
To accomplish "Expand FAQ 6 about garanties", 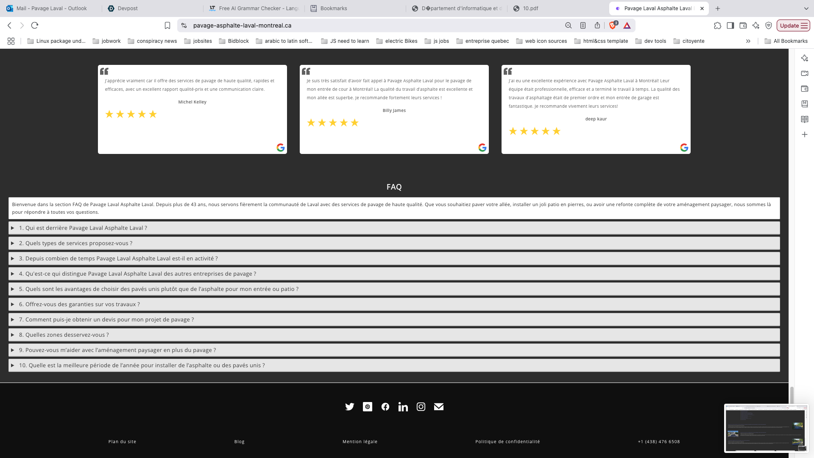I will [x=79, y=304].
